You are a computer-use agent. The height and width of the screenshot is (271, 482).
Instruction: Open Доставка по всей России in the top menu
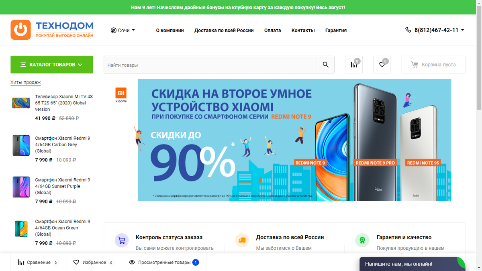tap(224, 31)
